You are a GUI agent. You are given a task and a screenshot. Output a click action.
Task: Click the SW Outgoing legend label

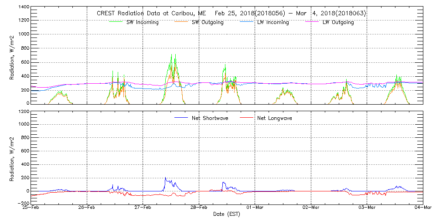coord(208,23)
